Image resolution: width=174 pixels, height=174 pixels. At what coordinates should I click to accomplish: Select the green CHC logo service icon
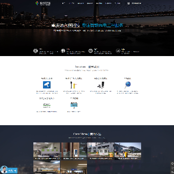47,105
